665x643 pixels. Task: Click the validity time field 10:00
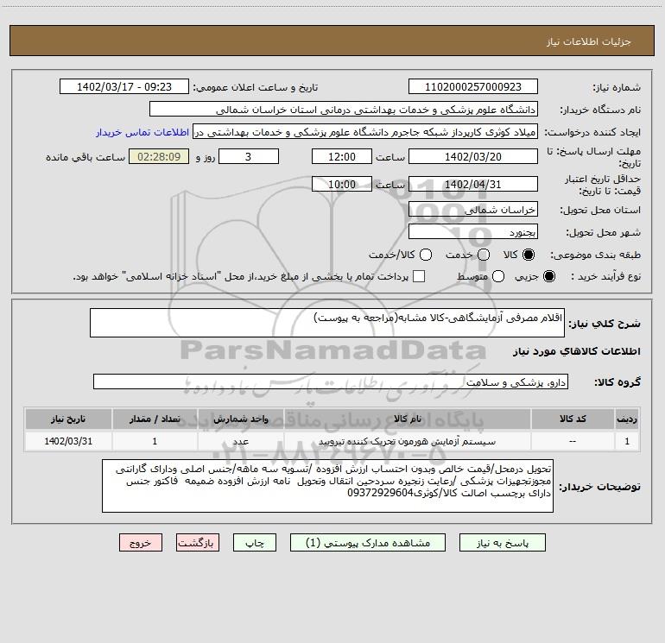point(342,185)
